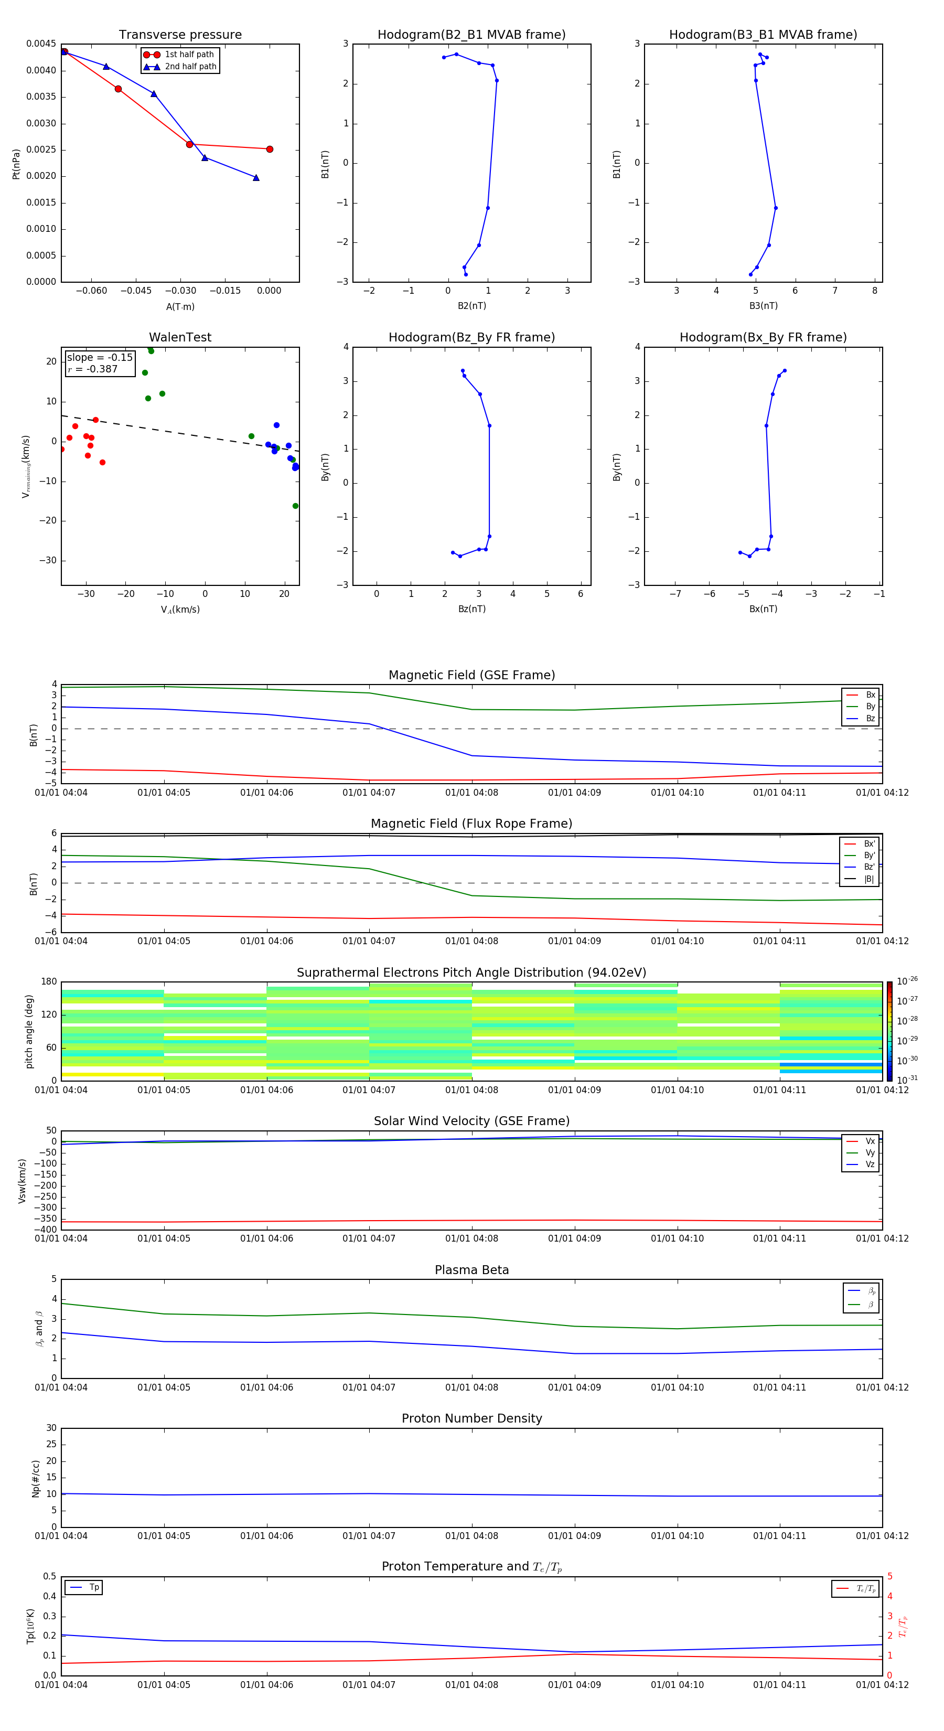Click the 'Tp(10^6K)' y-axis label

click(x=30, y=1626)
